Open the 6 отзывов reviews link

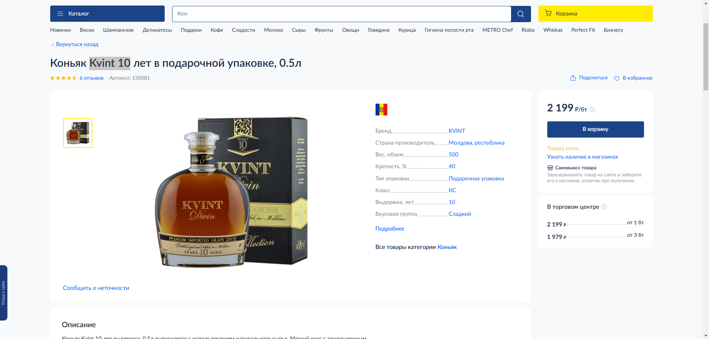(92, 78)
